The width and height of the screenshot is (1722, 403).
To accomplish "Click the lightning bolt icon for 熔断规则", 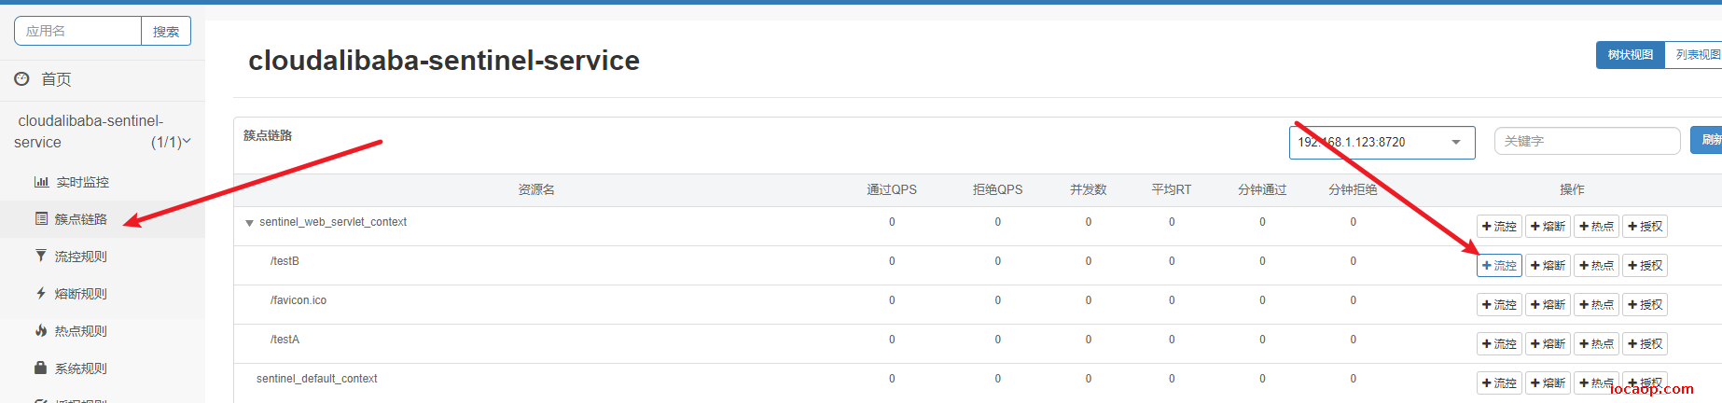I will click(41, 293).
